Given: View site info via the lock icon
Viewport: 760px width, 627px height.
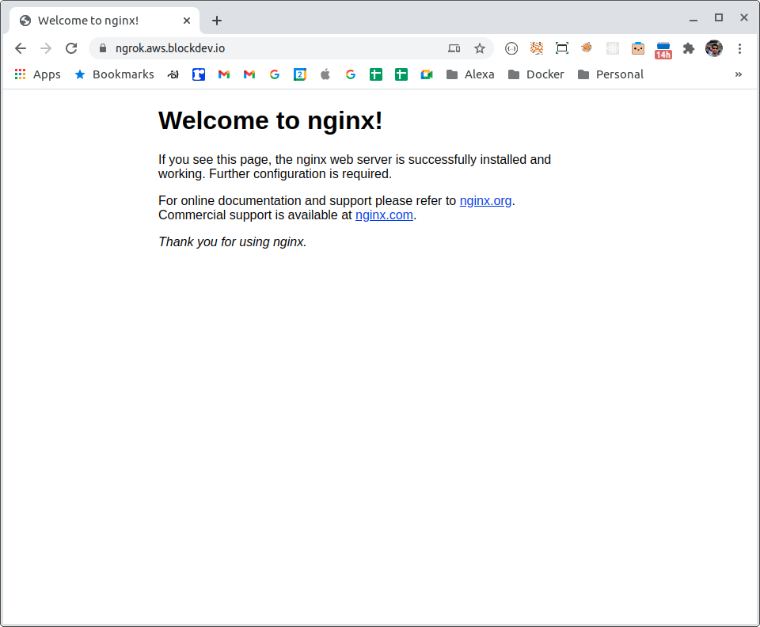Looking at the screenshot, I should 102,48.
